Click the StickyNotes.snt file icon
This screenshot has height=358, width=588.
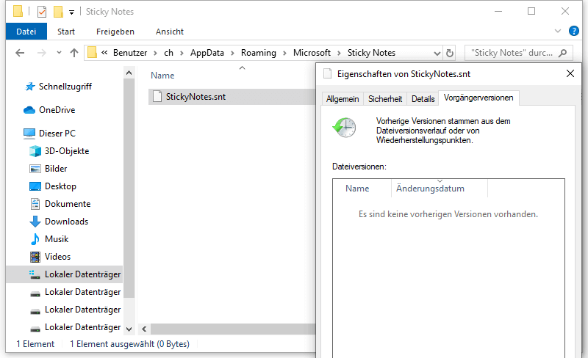point(157,97)
